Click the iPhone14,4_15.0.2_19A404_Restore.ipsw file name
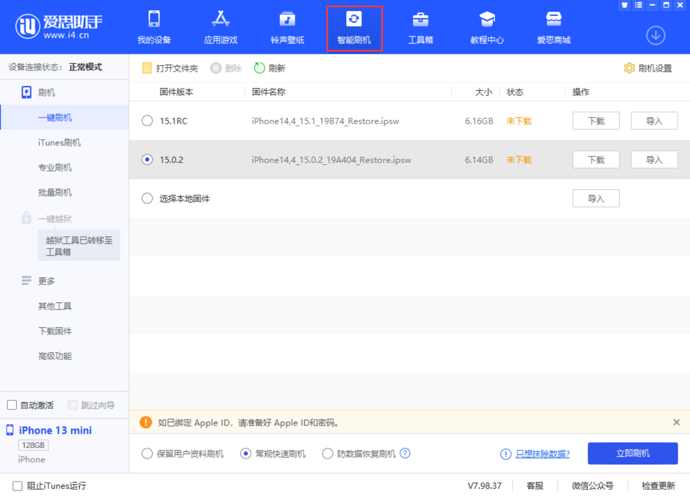The height and width of the screenshot is (497, 690). click(331, 160)
